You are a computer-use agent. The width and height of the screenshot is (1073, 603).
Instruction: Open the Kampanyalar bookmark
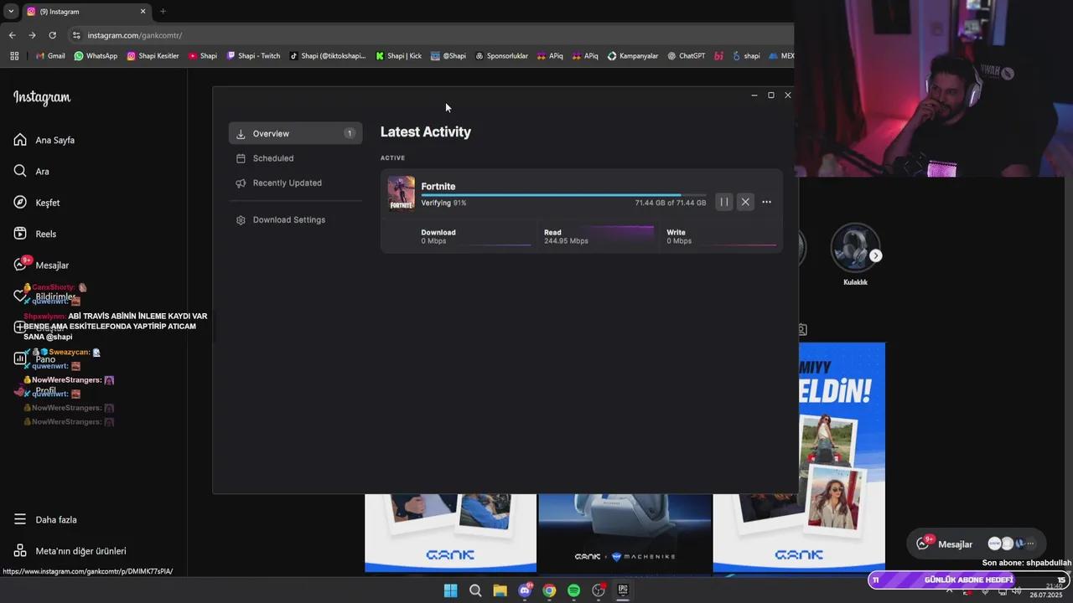tap(633, 56)
